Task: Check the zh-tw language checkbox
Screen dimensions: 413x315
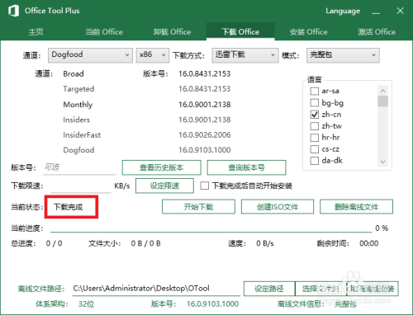Action: click(315, 126)
